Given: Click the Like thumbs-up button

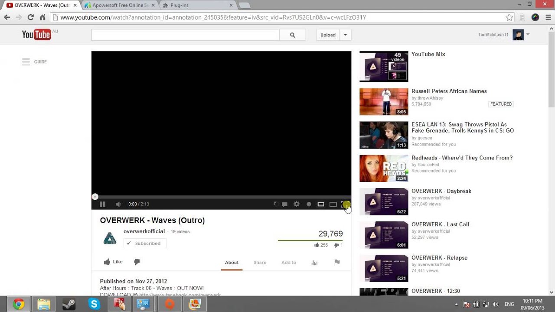Looking at the screenshot, I should tap(113, 262).
